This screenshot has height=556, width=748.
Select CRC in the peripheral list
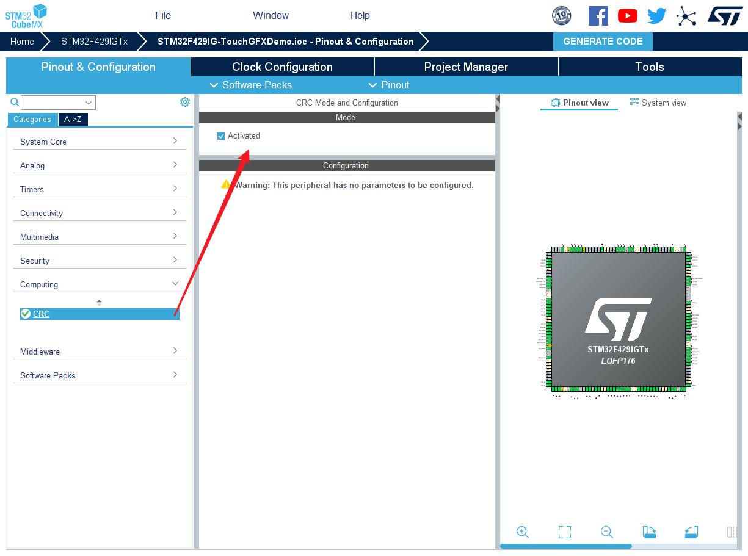click(42, 314)
